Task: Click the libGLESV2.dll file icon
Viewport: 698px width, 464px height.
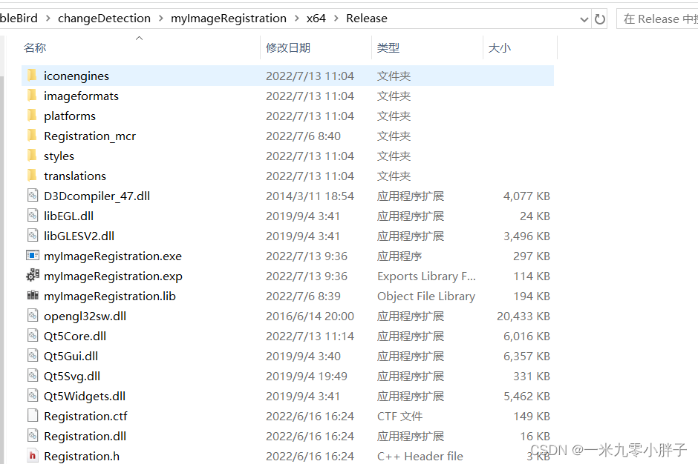Action: 33,236
